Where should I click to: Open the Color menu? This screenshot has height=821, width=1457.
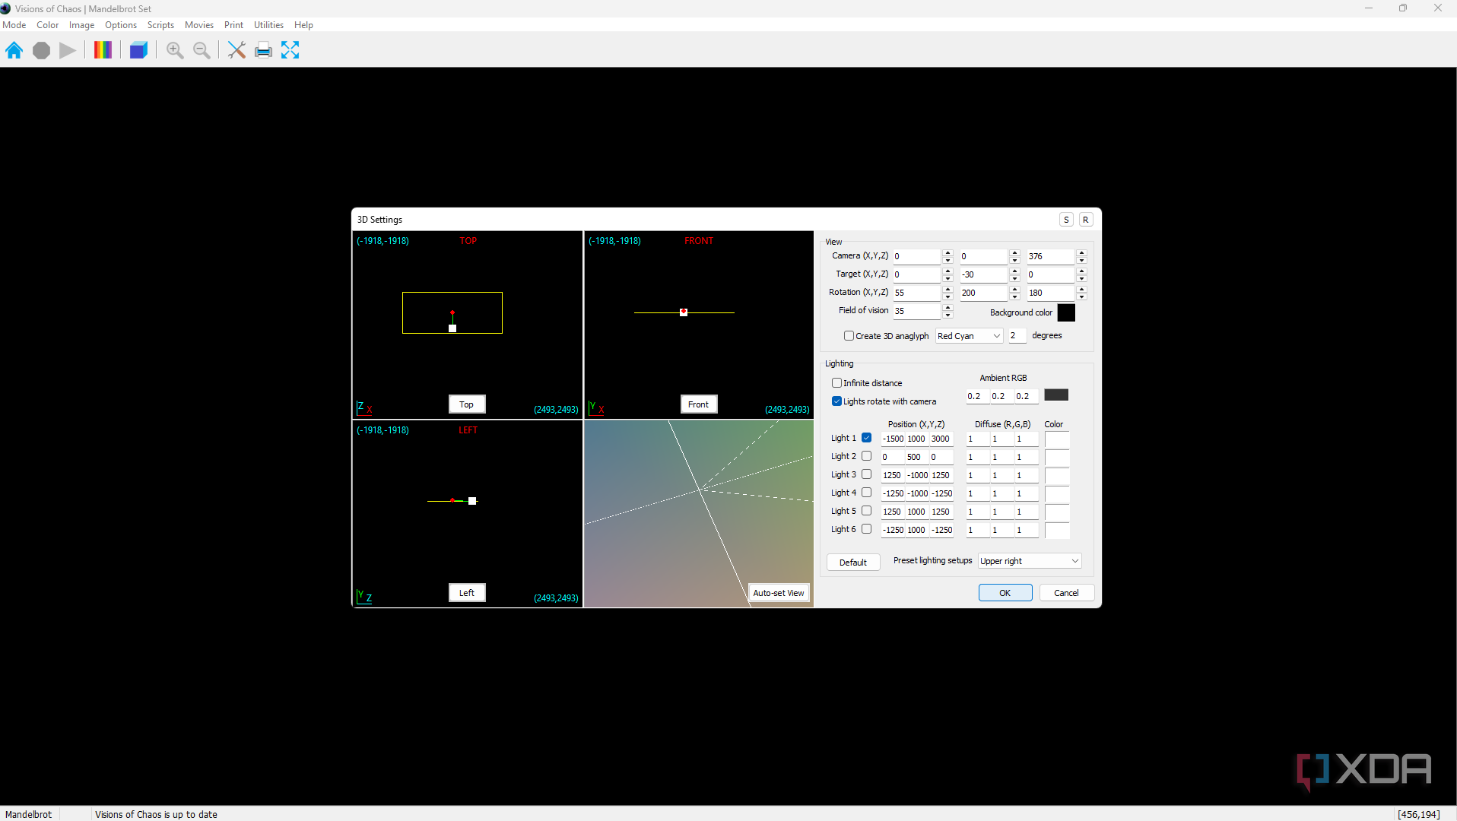click(47, 25)
